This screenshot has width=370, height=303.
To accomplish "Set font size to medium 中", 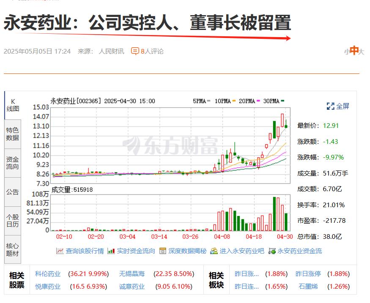I will 354,51.
